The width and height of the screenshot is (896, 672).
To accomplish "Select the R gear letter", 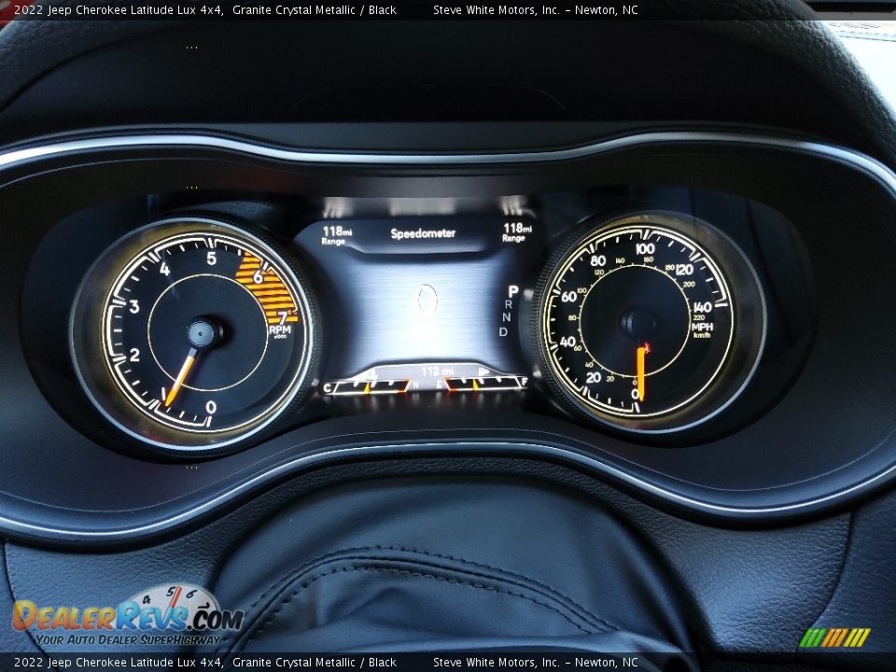I will (x=508, y=305).
